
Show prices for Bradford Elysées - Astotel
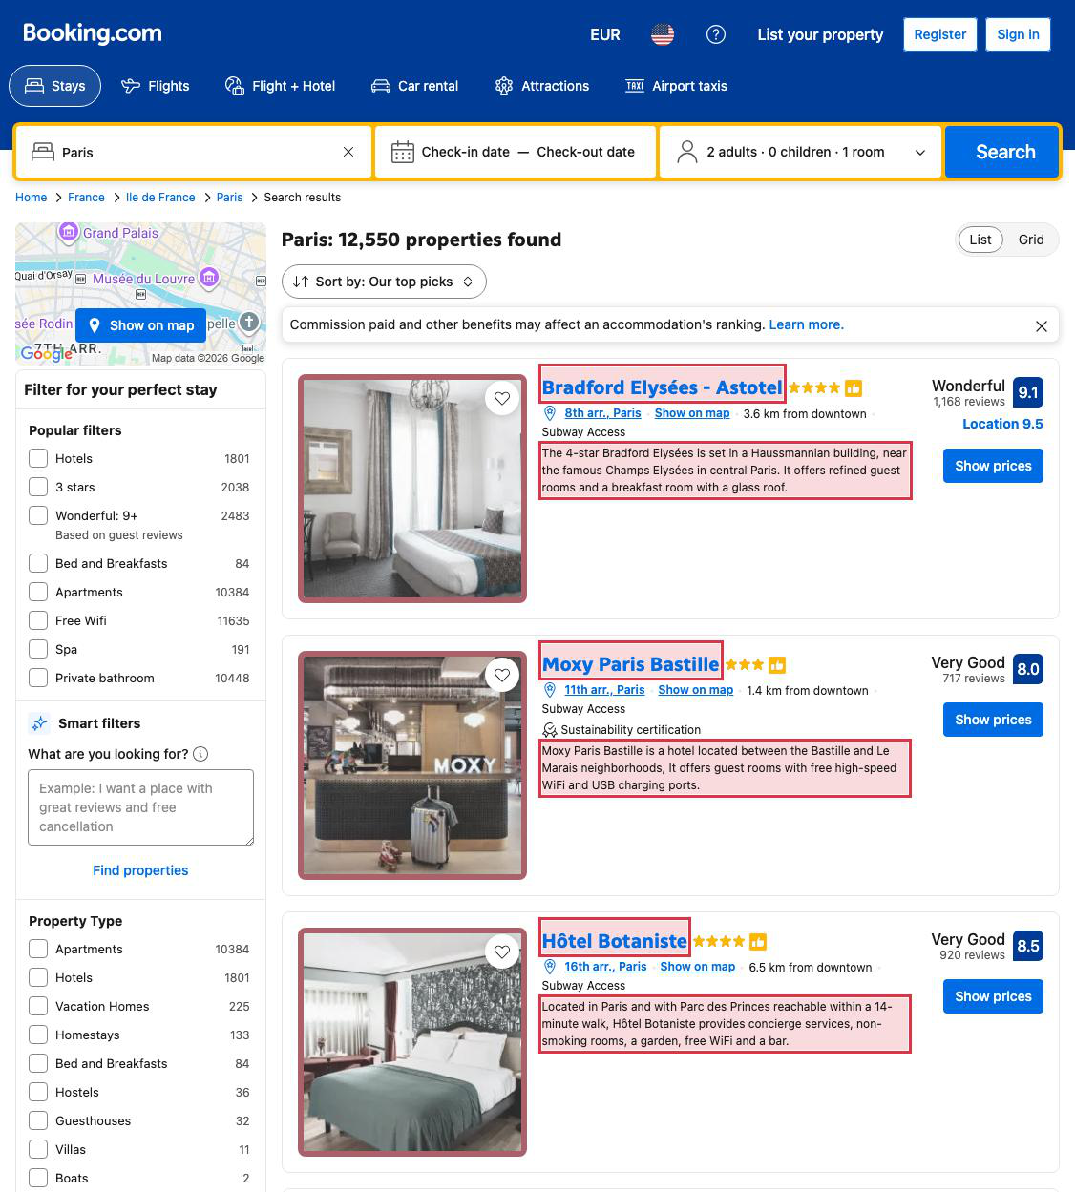pyautogui.click(x=993, y=466)
